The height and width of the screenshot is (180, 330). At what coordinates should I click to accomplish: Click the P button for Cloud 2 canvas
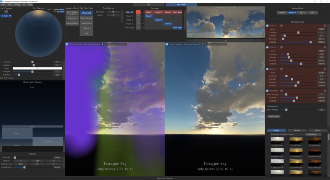pyautogui.click(x=138, y=20)
